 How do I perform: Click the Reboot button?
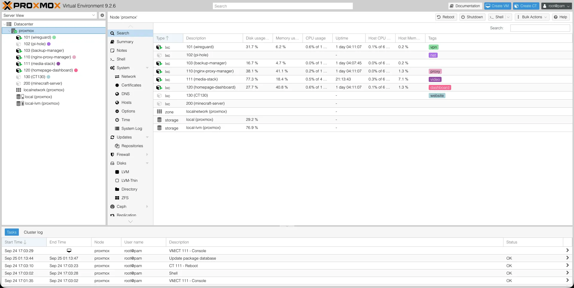[x=446, y=17]
